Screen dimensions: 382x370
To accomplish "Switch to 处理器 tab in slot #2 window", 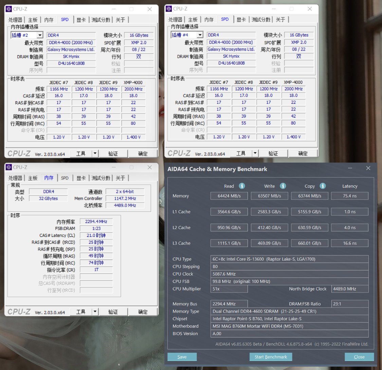I will pyautogui.click(x=15, y=20).
